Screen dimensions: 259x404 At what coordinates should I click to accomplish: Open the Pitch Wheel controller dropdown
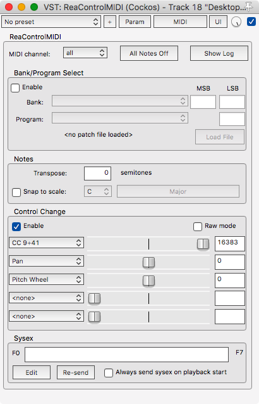point(47,279)
